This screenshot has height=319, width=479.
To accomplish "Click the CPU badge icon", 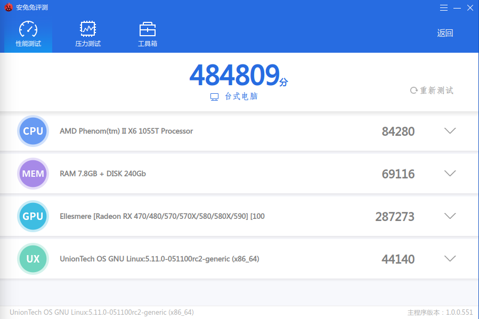I will tap(33, 131).
